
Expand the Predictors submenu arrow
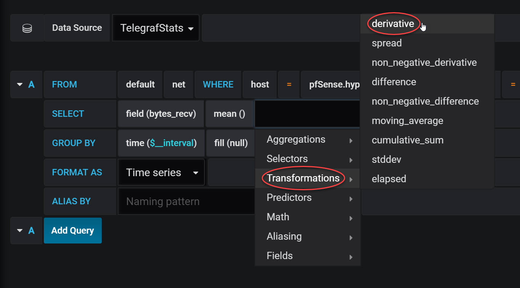351,199
